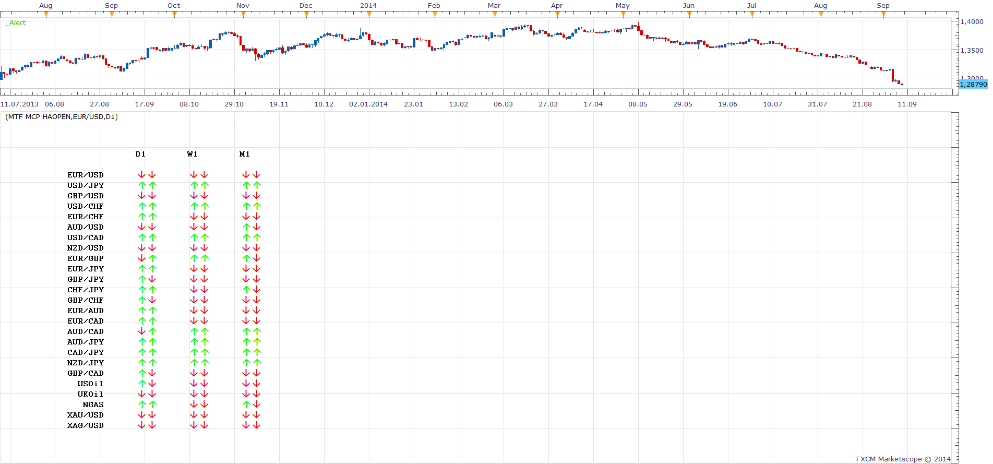Click the EUR/JPY row label
This screenshot has width=993, height=464.
click(x=86, y=269)
